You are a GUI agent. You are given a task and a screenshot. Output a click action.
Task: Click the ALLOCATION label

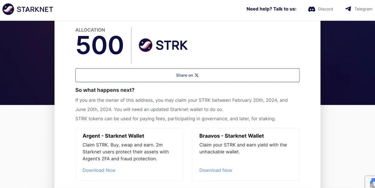pos(90,30)
